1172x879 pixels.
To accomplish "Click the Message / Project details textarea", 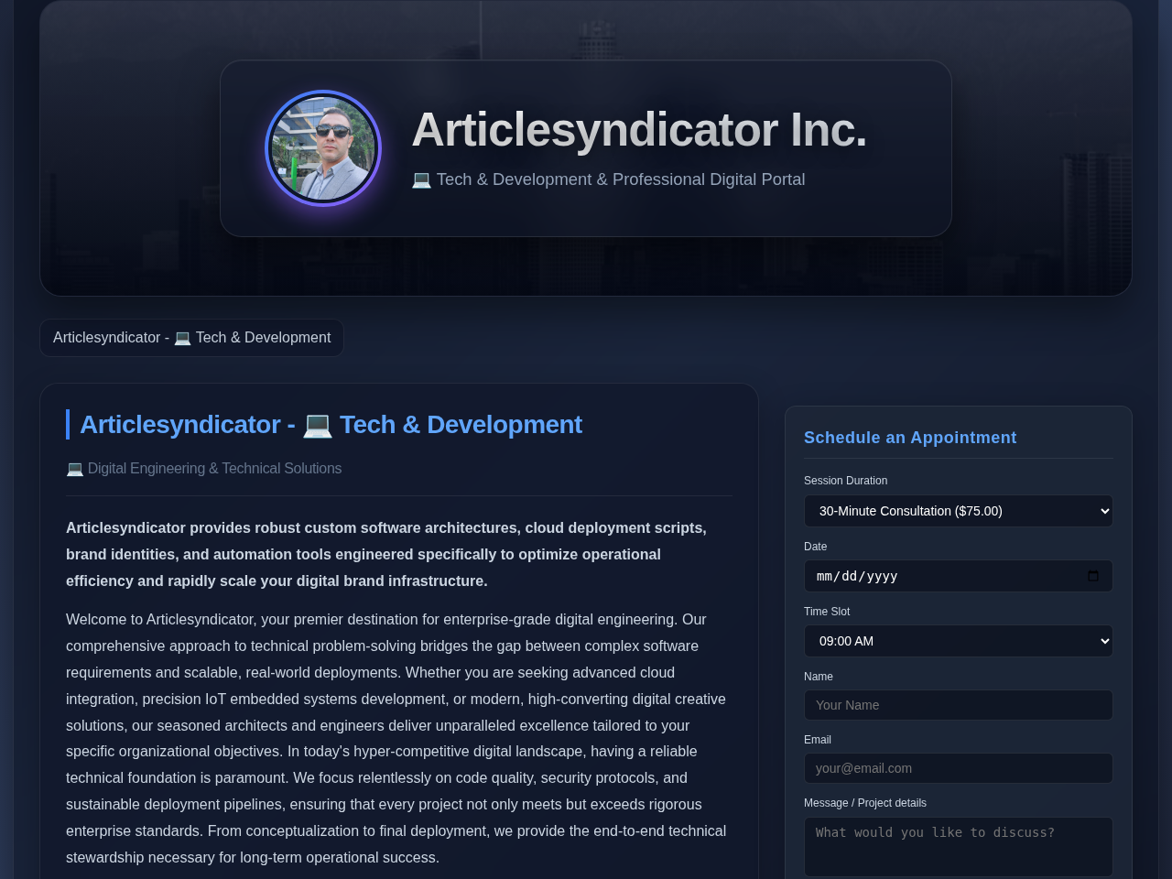I will click(959, 847).
